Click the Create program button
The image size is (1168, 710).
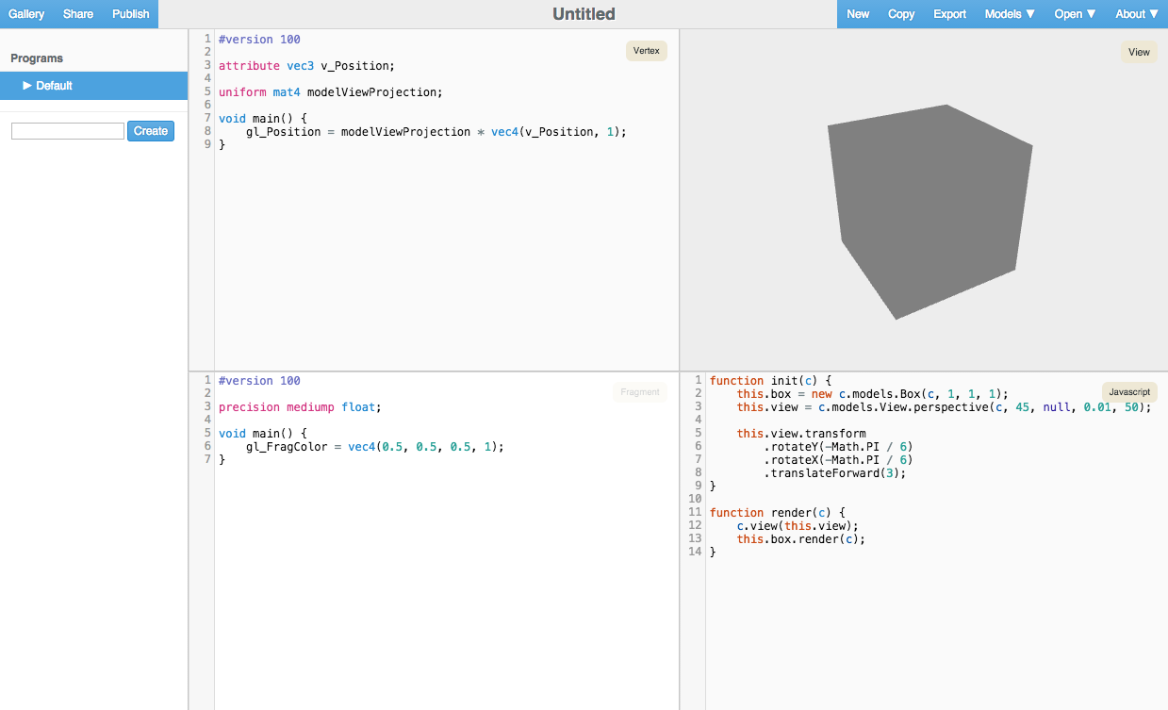[151, 131]
